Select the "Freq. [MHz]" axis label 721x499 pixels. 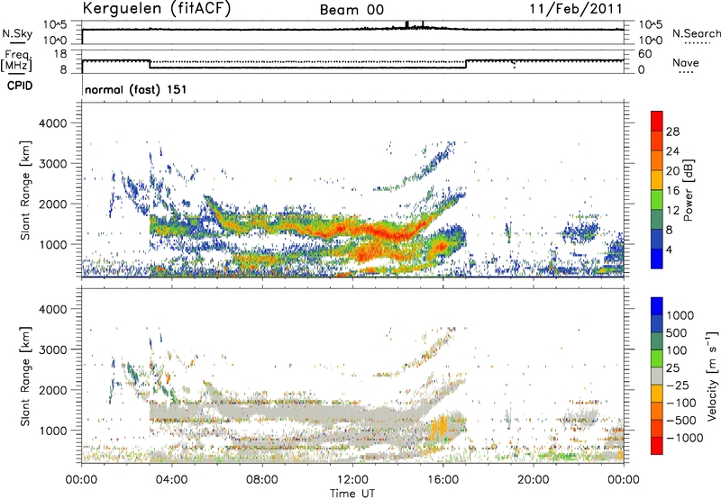pos(16,60)
